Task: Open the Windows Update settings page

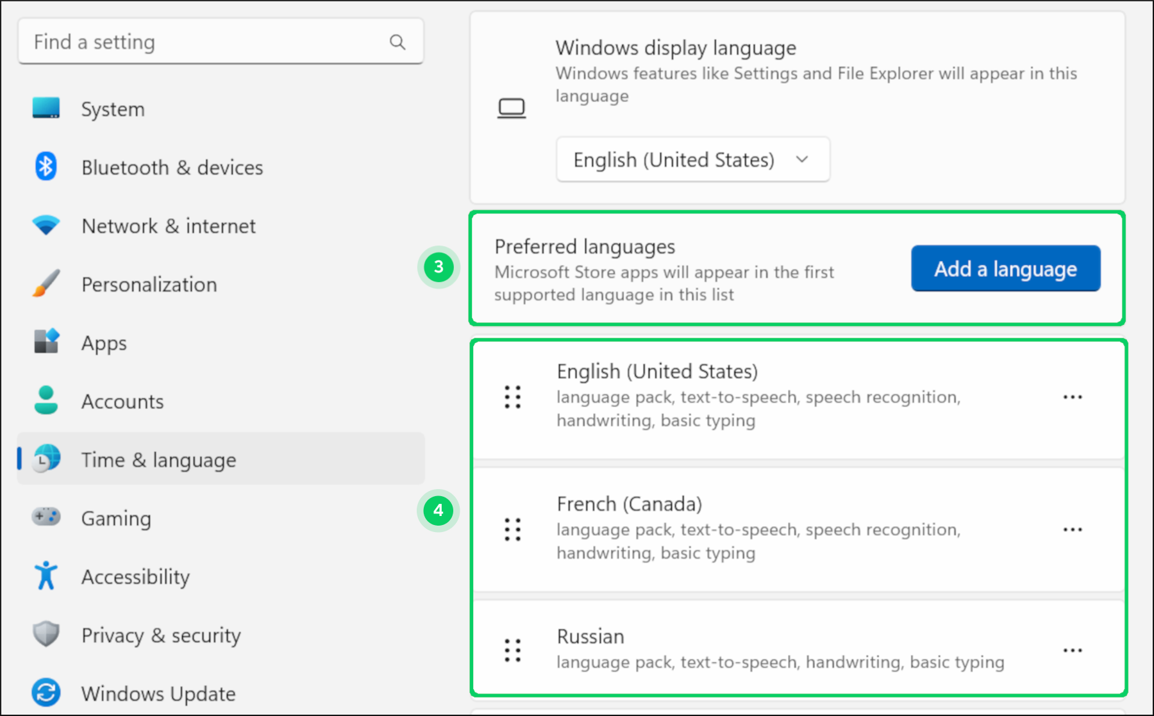Action: pos(158,694)
